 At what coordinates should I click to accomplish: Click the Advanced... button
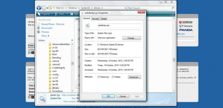134,77
